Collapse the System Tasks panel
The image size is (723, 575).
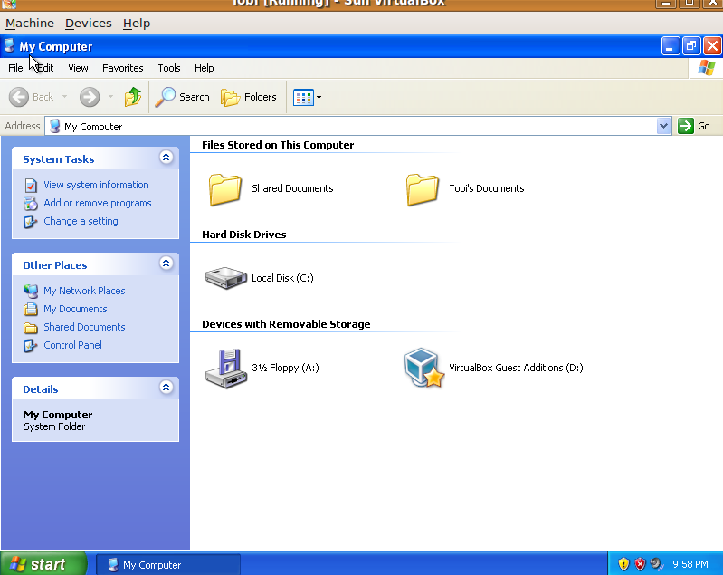[x=166, y=158]
